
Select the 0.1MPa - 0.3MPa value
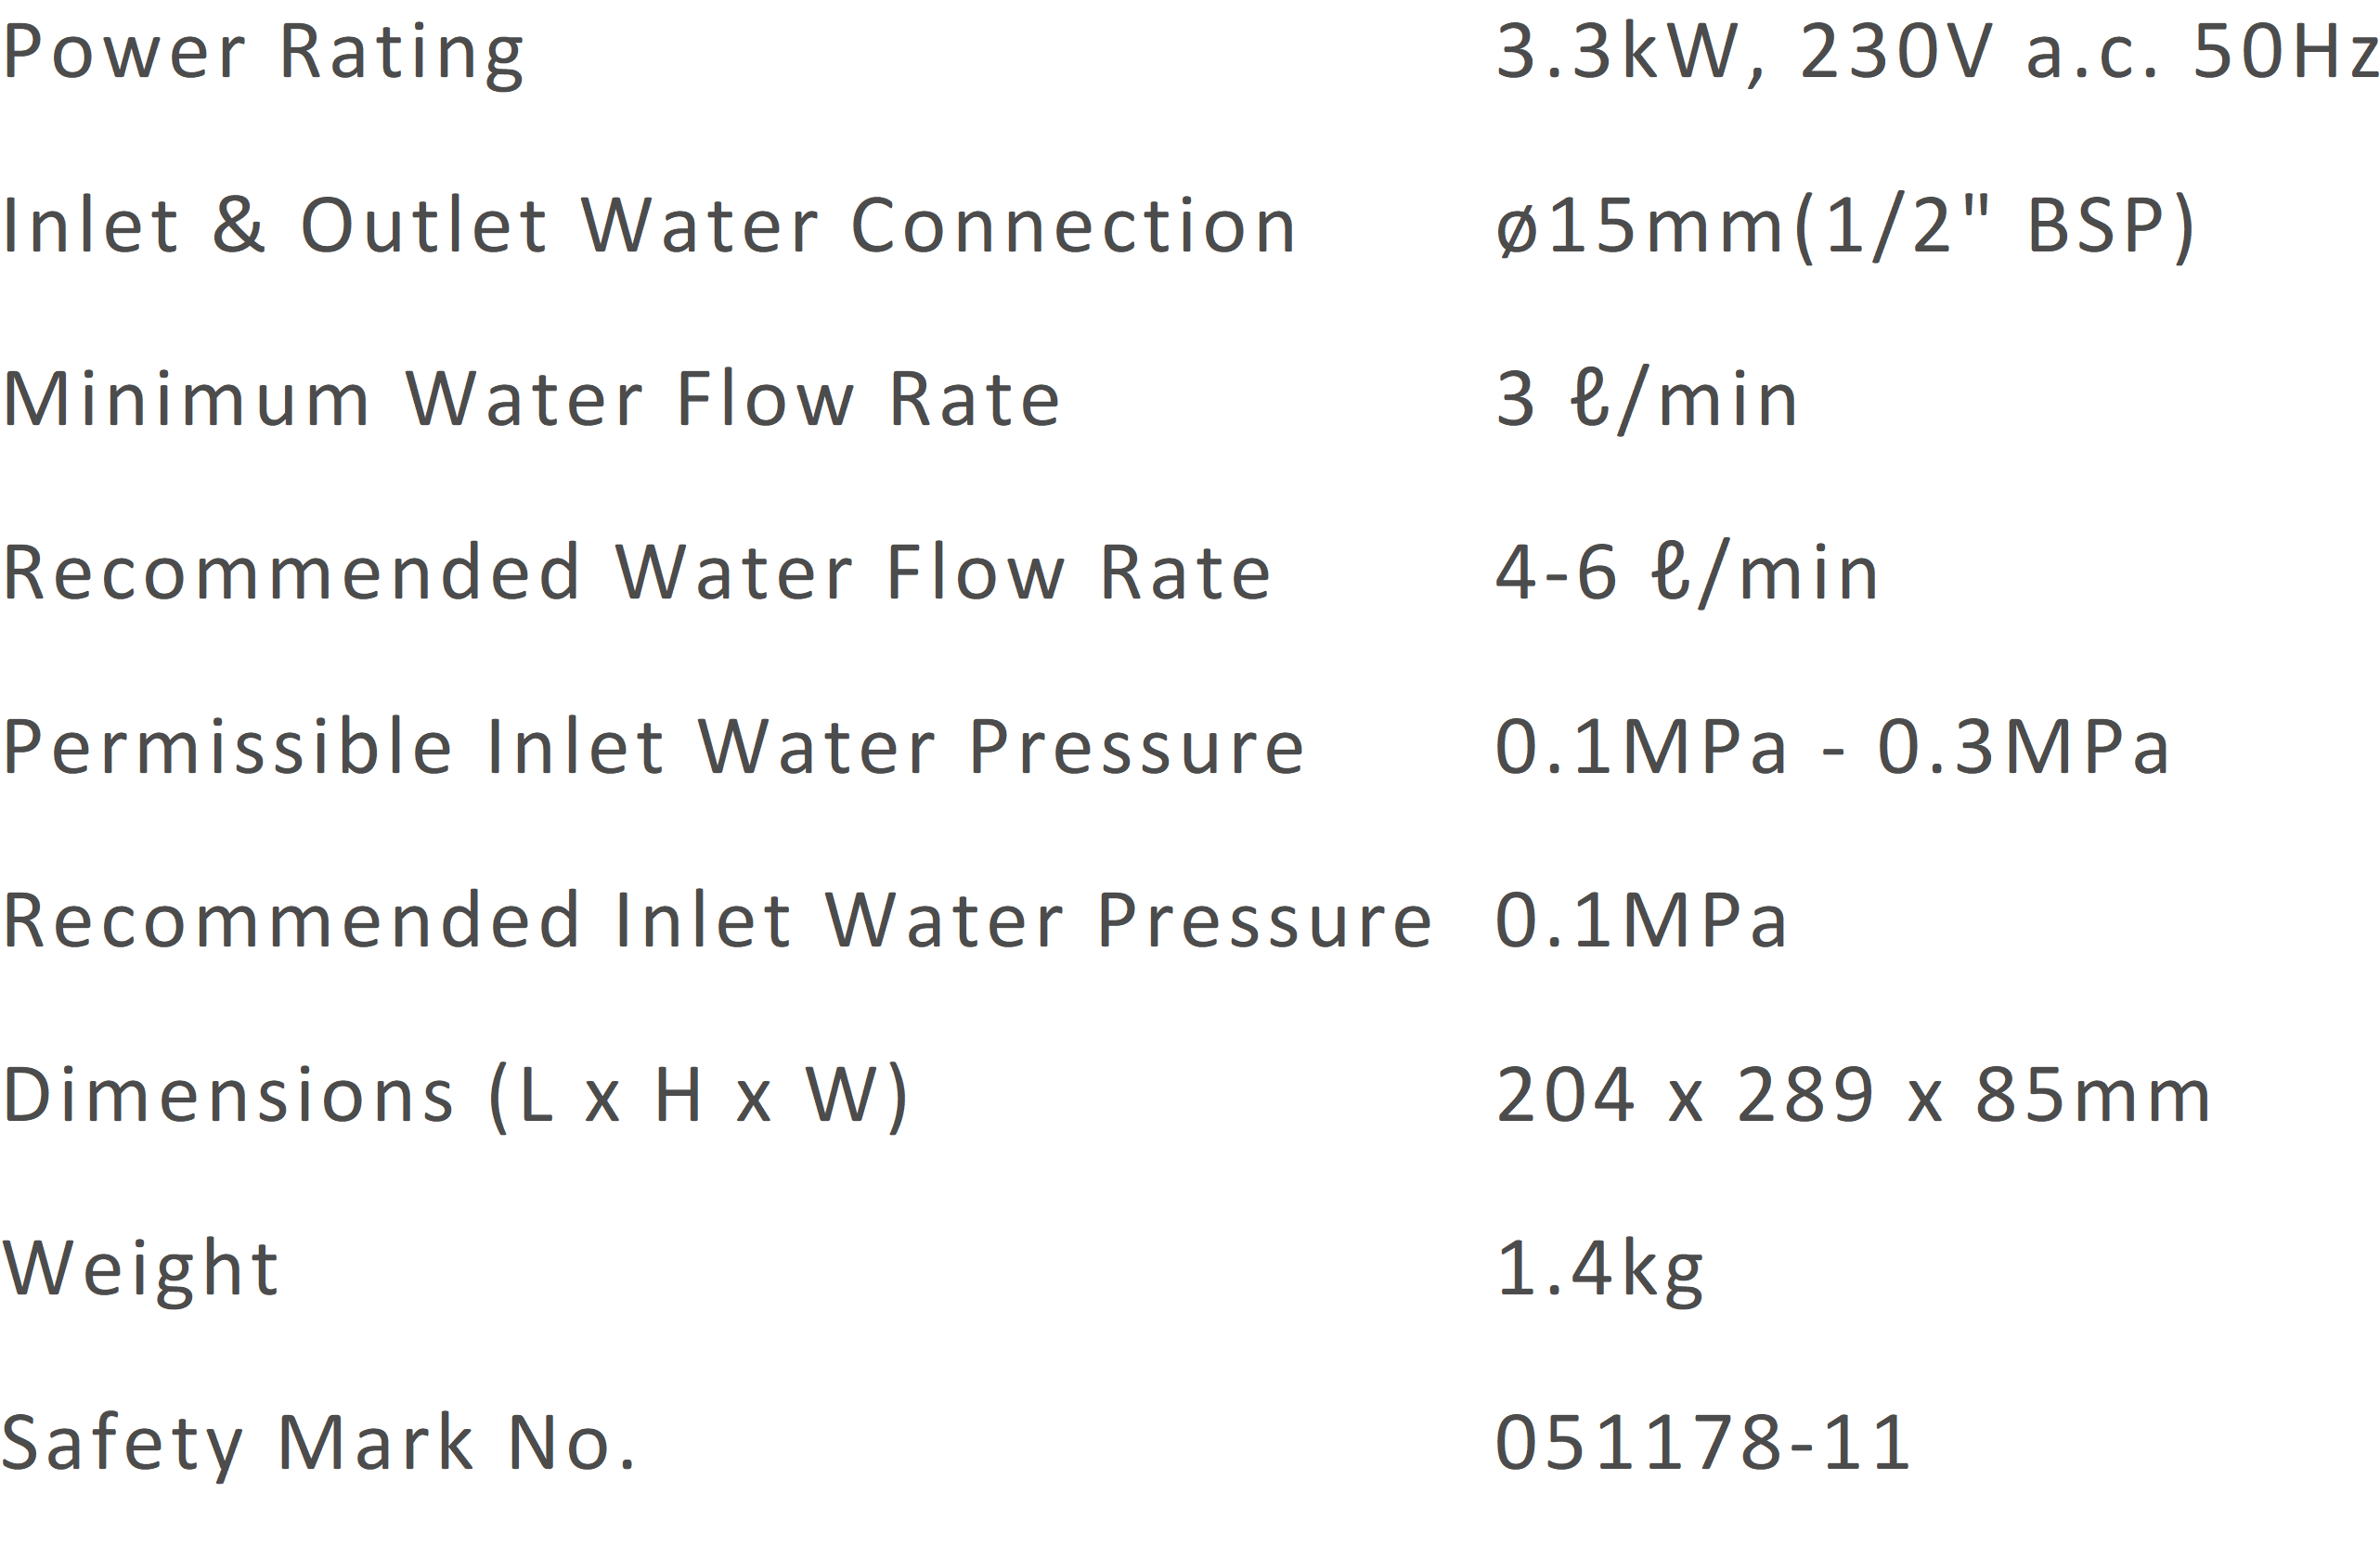click(x=1832, y=747)
